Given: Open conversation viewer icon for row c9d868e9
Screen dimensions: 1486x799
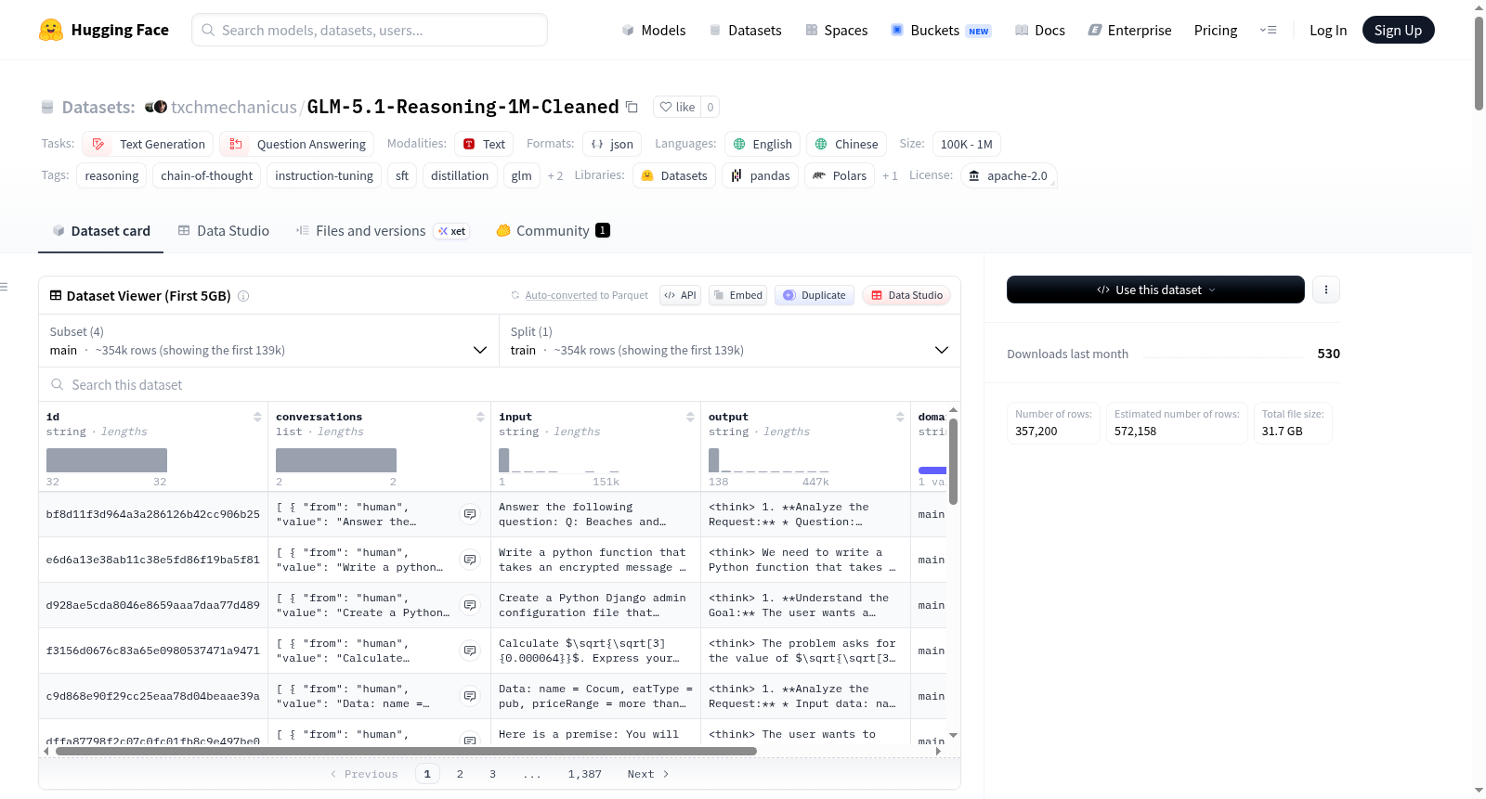Looking at the screenshot, I should [x=470, y=696].
